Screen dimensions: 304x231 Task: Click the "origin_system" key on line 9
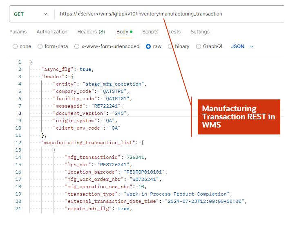[x=75, y=121]
